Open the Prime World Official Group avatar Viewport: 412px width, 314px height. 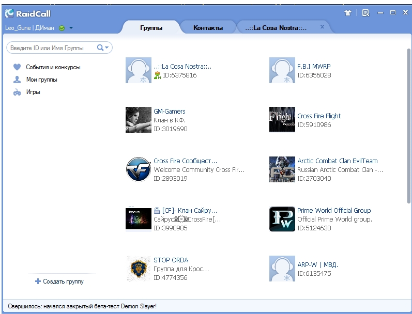click(282, 219)
